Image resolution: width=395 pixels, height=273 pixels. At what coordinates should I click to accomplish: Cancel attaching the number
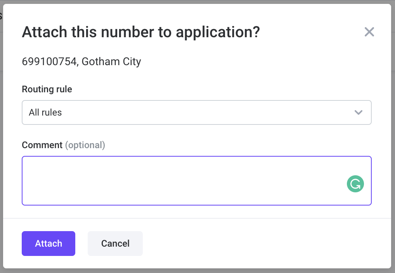tap(115, 244)
